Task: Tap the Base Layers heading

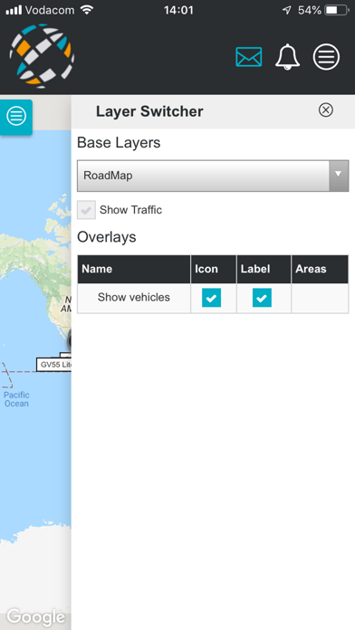Action: pos(119,143)
